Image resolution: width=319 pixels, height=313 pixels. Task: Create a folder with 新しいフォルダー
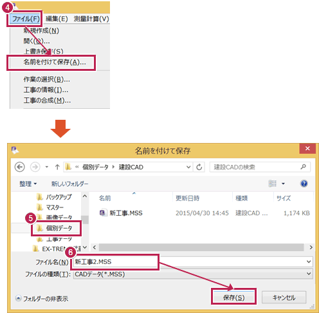pos(69,184)
